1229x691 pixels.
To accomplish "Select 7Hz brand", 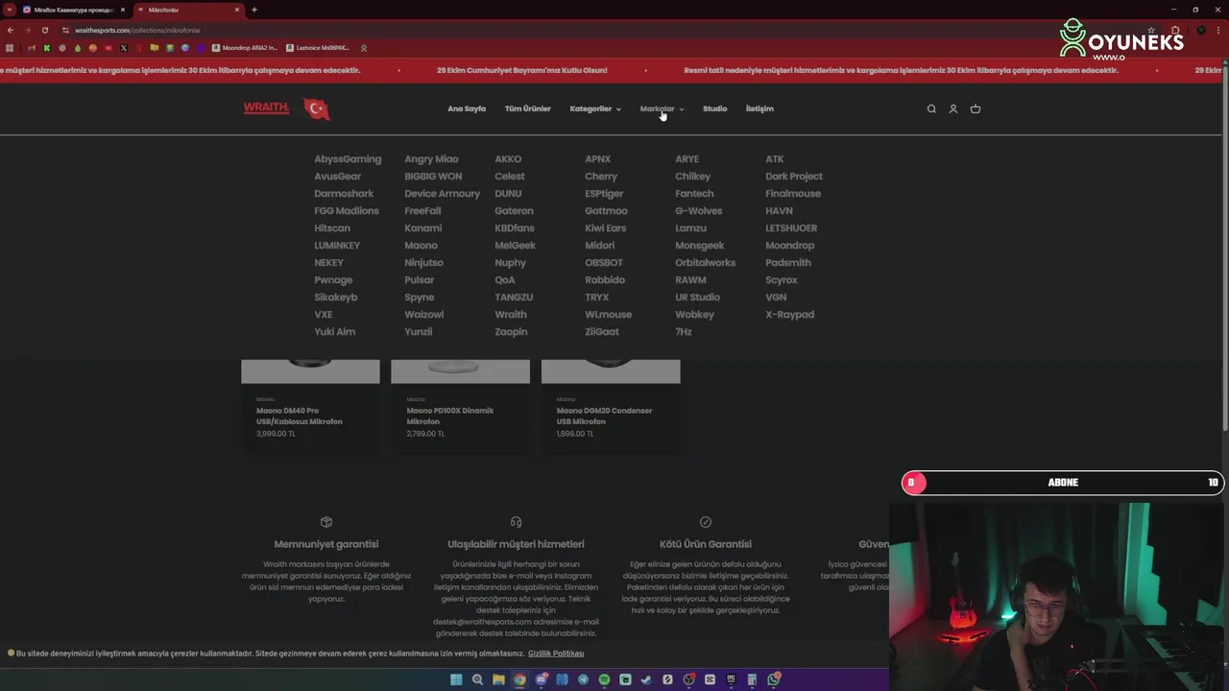I will (683, 332).
